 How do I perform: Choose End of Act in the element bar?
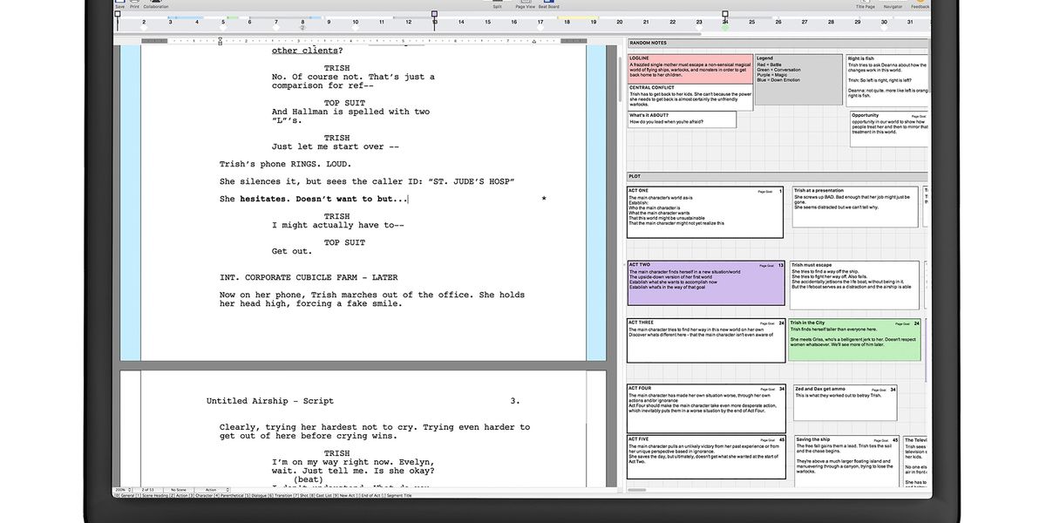(x=370, y=496)
